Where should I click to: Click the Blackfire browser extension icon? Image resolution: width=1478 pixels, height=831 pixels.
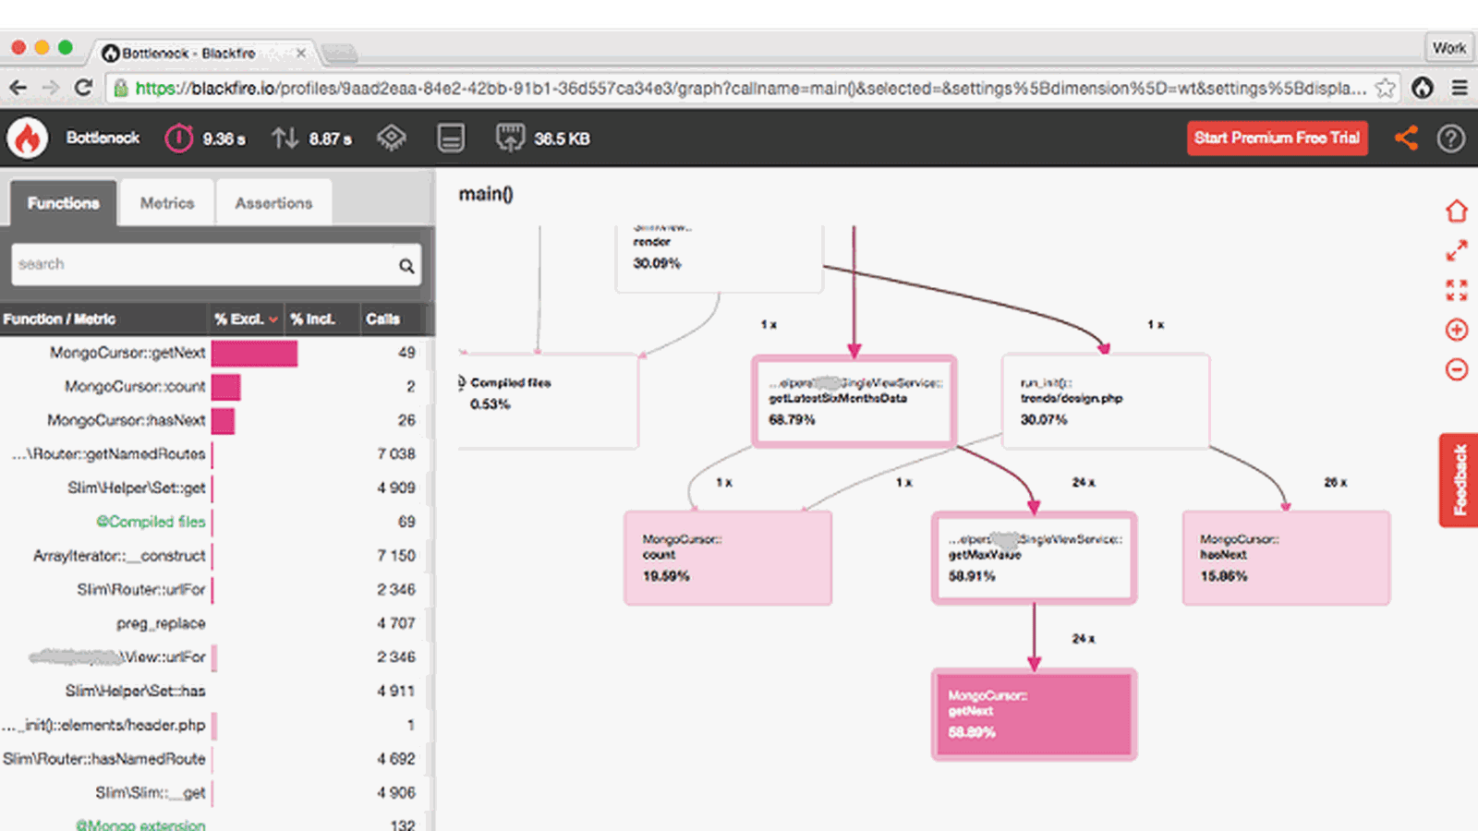1423,88
